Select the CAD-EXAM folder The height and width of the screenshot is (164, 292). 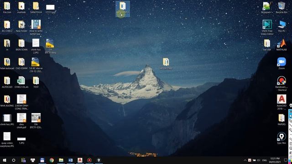(21, 64)
